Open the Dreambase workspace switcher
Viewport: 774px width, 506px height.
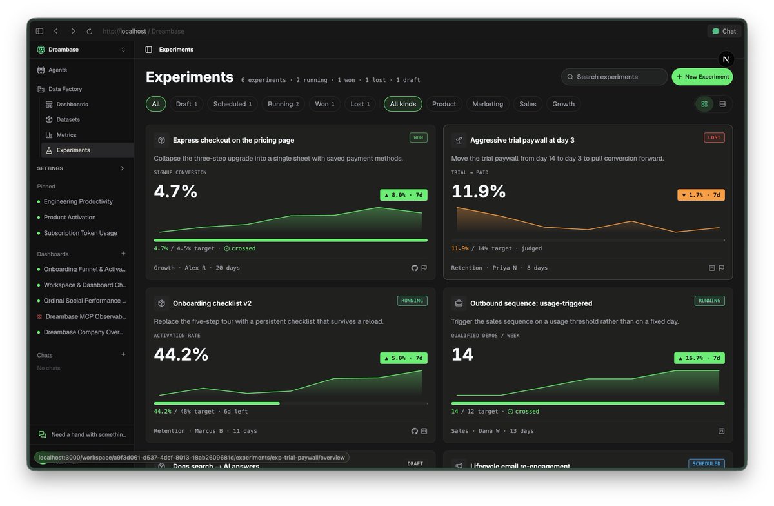pyautogui.click(x=81, y=50)
